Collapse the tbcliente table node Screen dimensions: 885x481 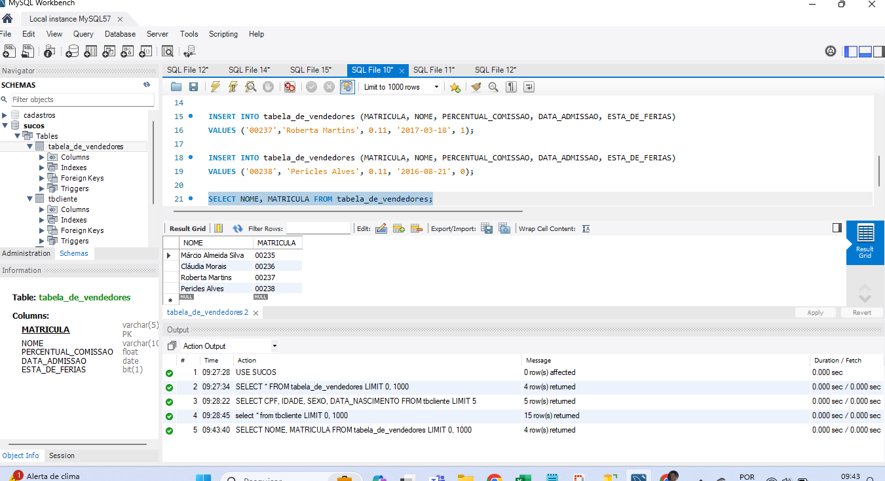pyautogui.click(x=30, y=199)
